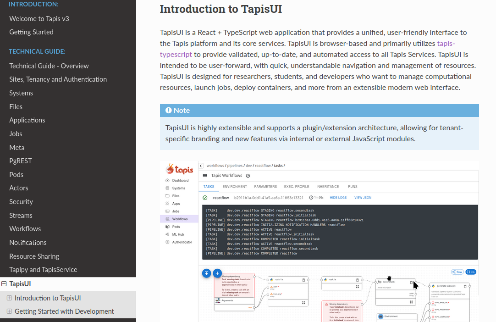Go to Welcome to Tapis v3
496x322 pixels.
click(x=39, y=19)
